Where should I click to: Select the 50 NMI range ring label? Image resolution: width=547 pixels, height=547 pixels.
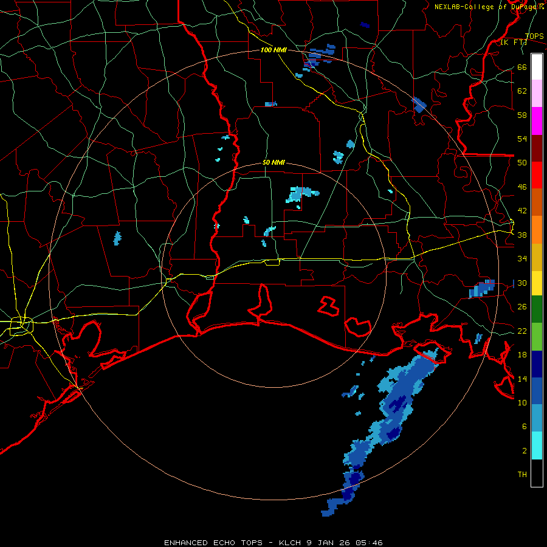pos(273,162)
